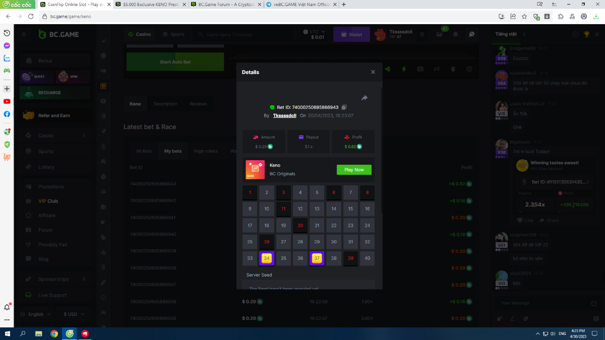Viewport: 605px width, 340px height.
Task: Open browser history from the sidebar clock icon
Action: [x=7, y=33]
